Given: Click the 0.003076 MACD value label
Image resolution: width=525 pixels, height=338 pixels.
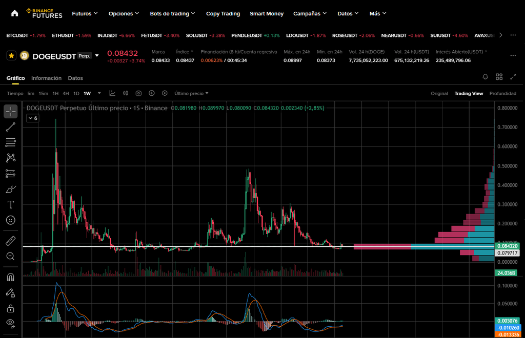Looking at the screenshot, I should pyautogui.click(x=507, y=321).
